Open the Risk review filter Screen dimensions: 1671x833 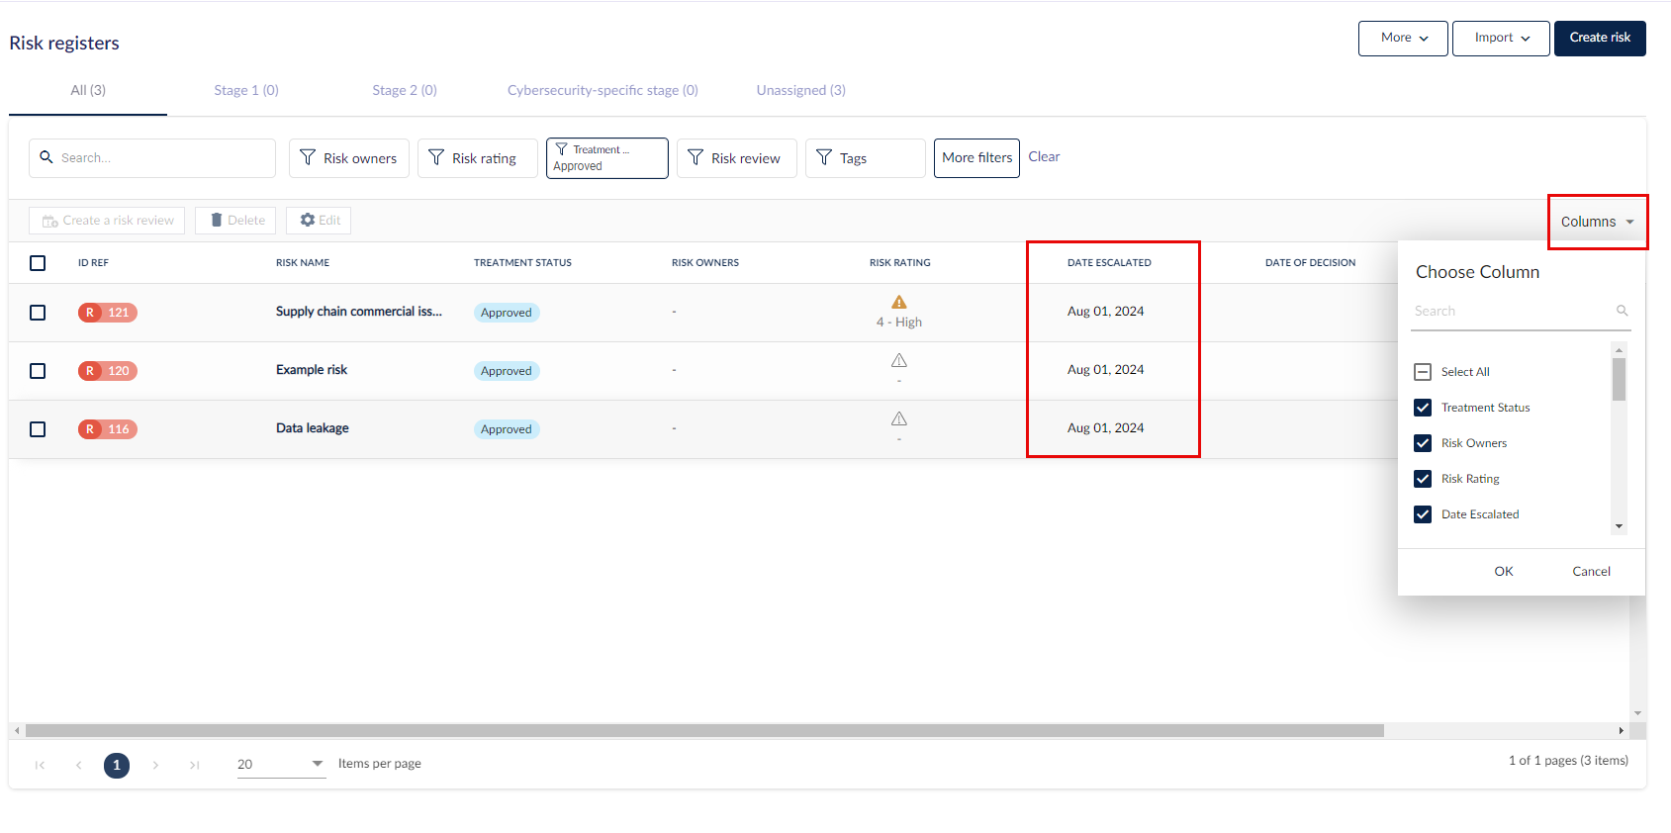click(737, 158)
